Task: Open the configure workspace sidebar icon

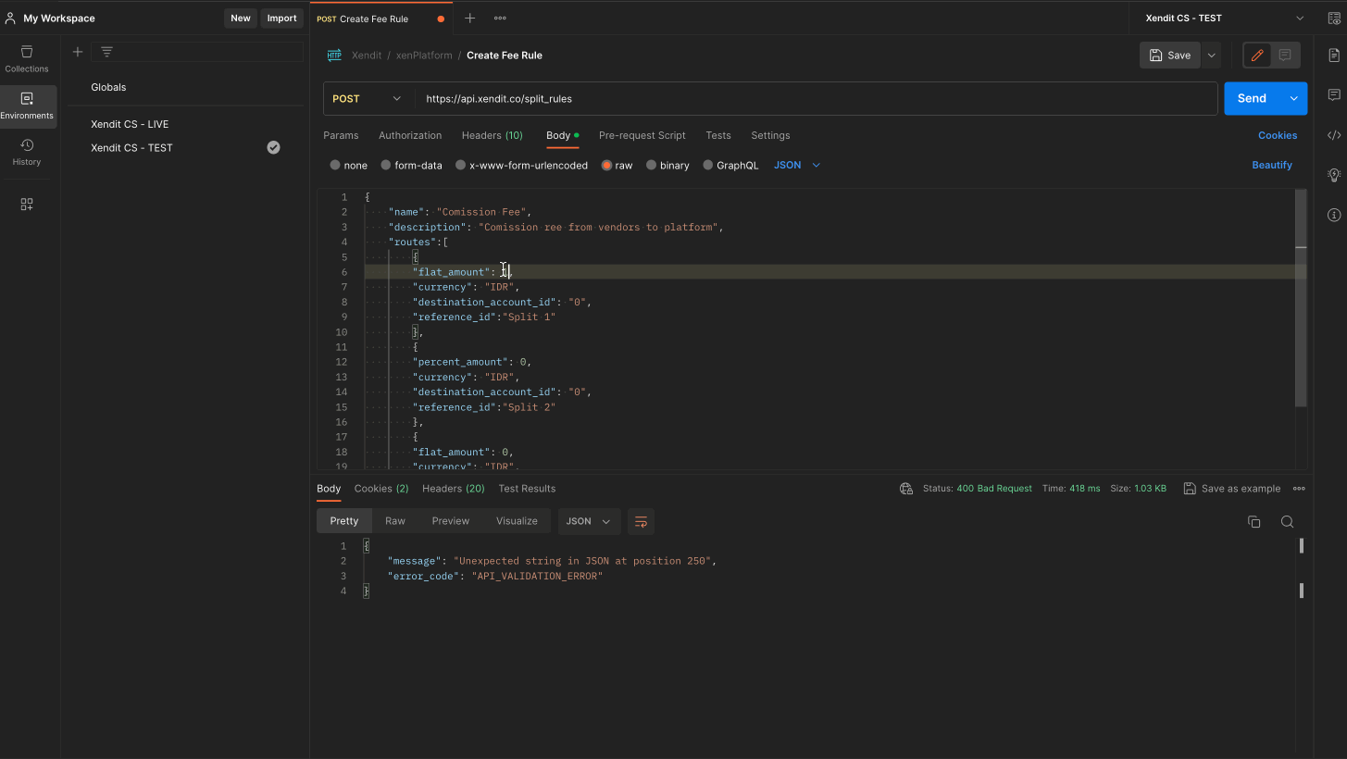Action: click(x=27, y=205)
